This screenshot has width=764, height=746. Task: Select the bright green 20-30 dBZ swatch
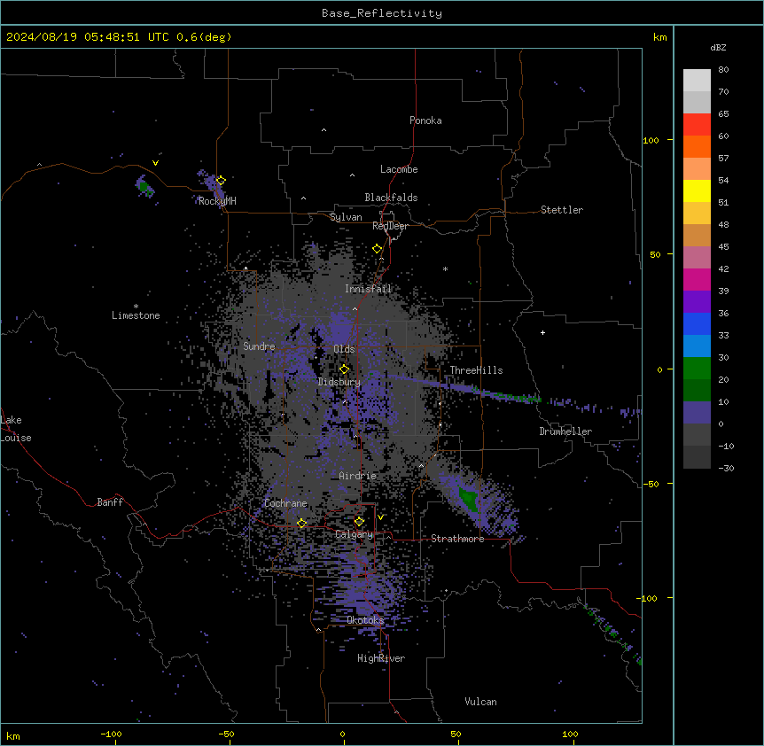[x=697, y=369]
